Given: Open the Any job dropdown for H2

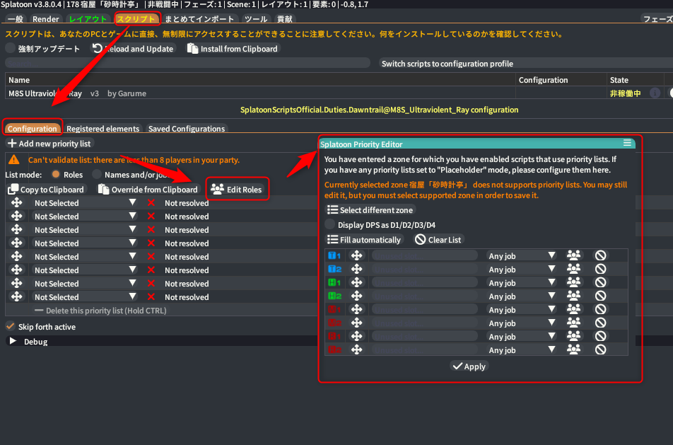Looking at the screenshot, I should click(x=522, y=296).
